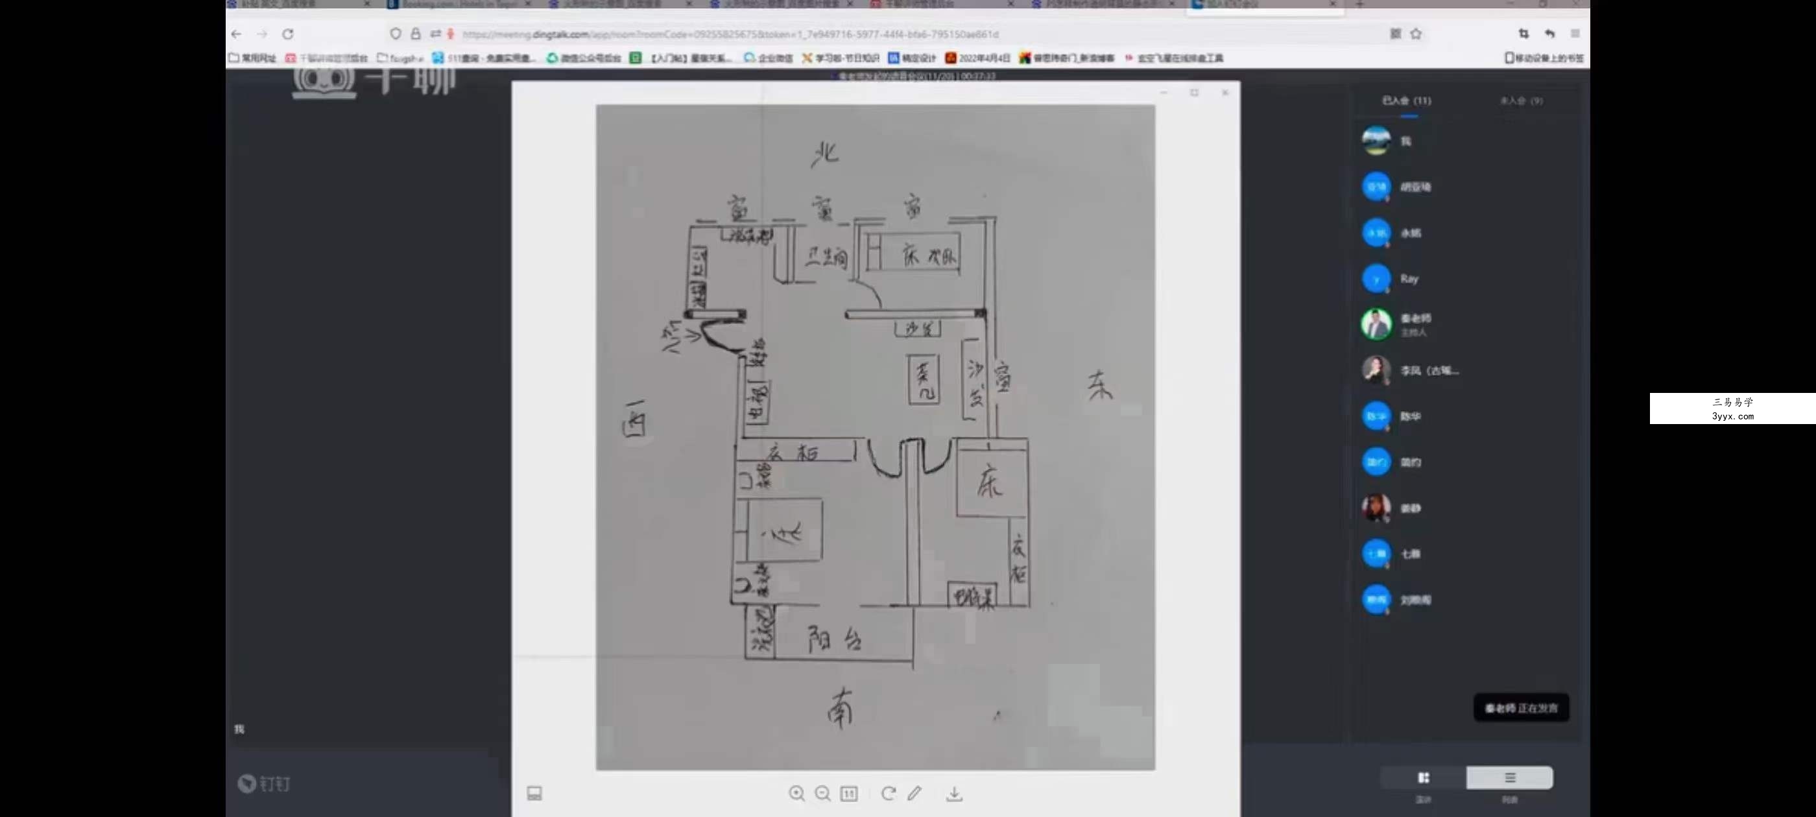This screenshot has height=817, width=1816.
Task: Click the 秦老师 正在发言 speaking indicator
Action: 1522,707
